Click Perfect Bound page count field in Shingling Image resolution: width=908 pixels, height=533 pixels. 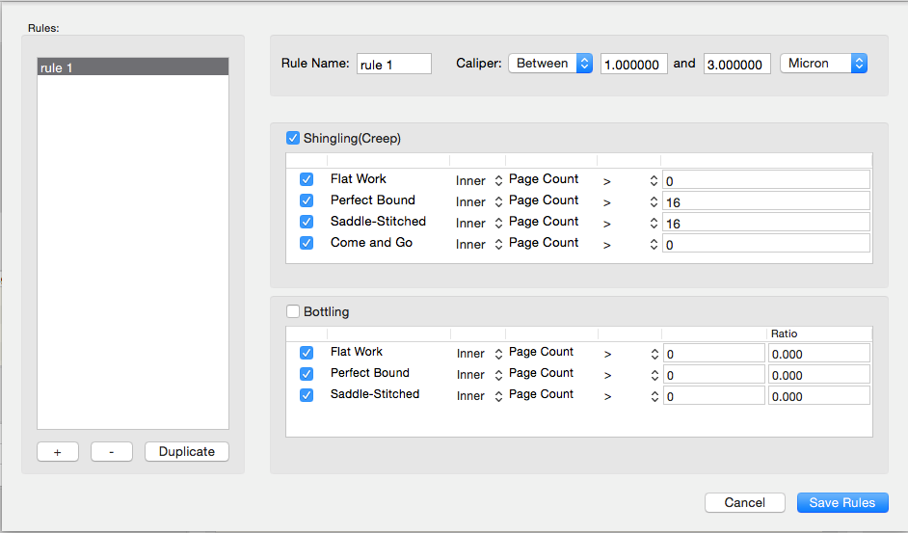[765, 201]
